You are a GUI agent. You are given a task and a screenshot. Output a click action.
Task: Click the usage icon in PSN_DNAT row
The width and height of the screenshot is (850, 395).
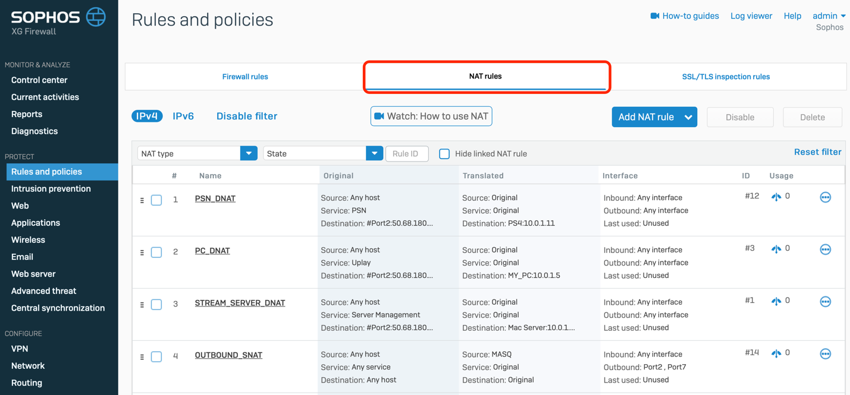(776, 197)
